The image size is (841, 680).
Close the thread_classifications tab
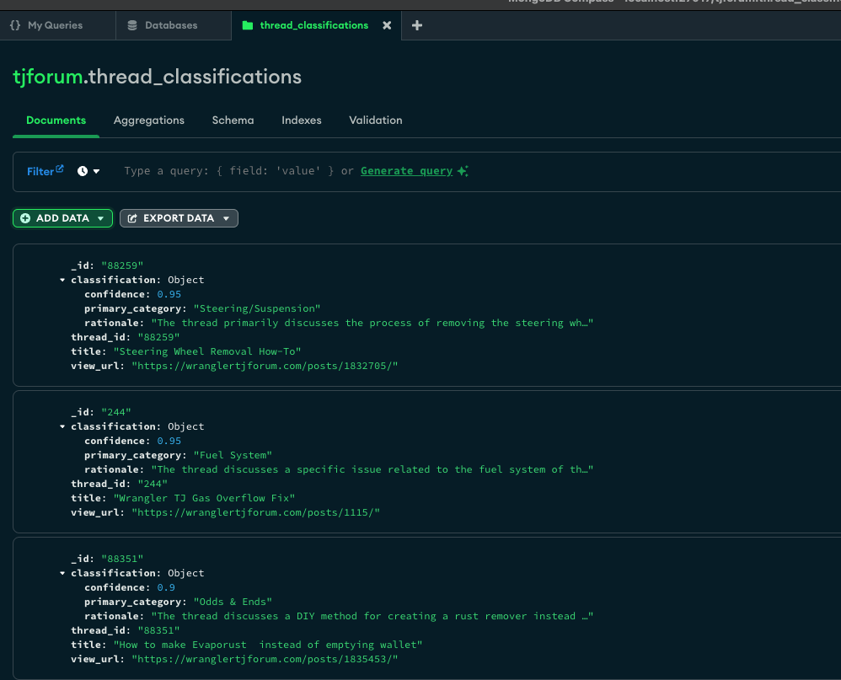coord(387,25)
